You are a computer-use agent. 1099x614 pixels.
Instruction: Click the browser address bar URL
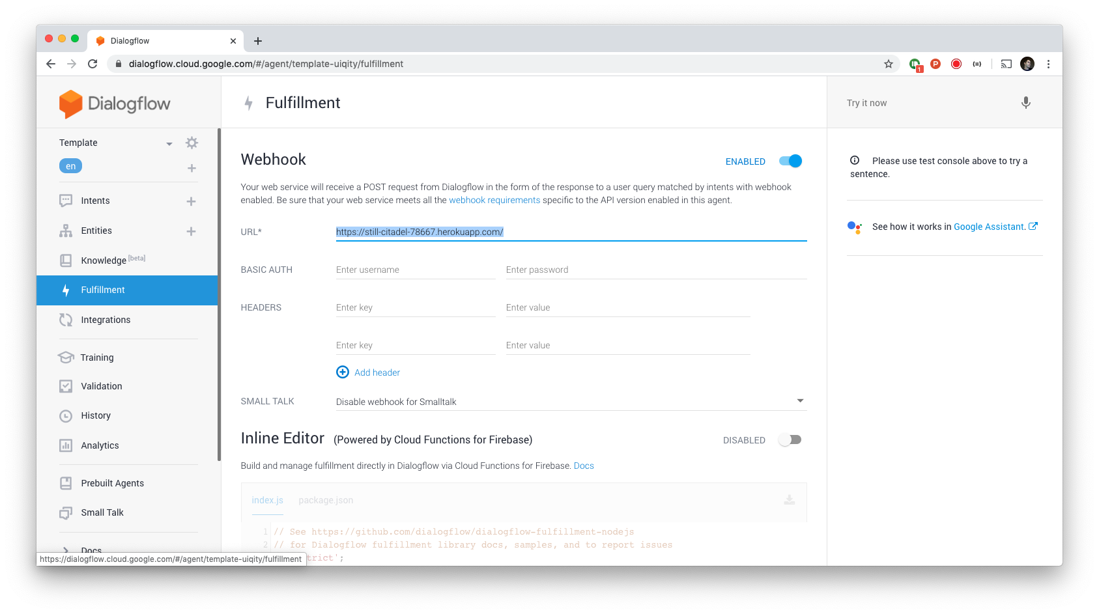click(266, 64)
